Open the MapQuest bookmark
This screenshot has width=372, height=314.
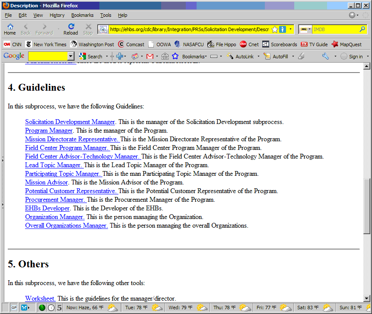(x=347, y=44)
